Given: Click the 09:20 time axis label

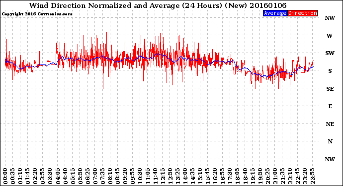Looking at the screenshot, I should coord(125,176).
